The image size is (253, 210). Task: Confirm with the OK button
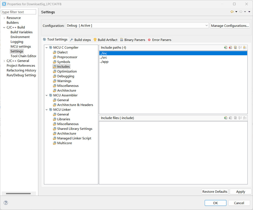[x=216, y=203]
